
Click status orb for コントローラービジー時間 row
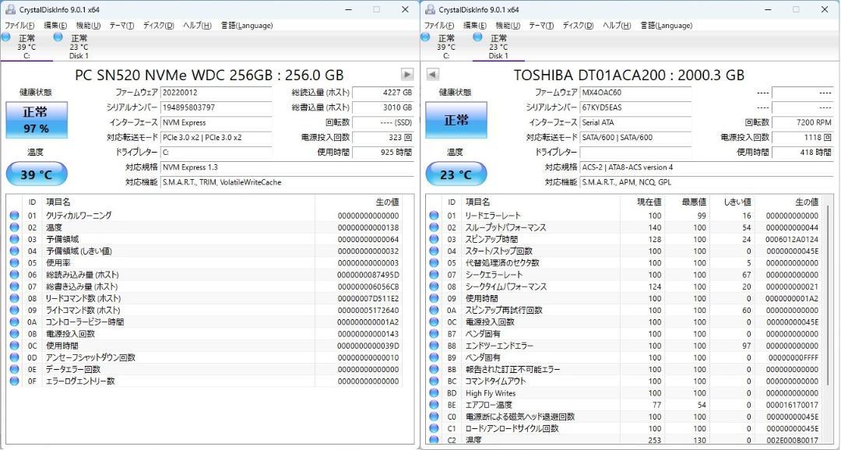click(x=14, y=322)
